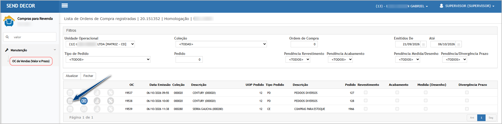Toggle Acabamento checkbox for OC 19538
This screenshot has height=124, width=502.
pos(397,101)
